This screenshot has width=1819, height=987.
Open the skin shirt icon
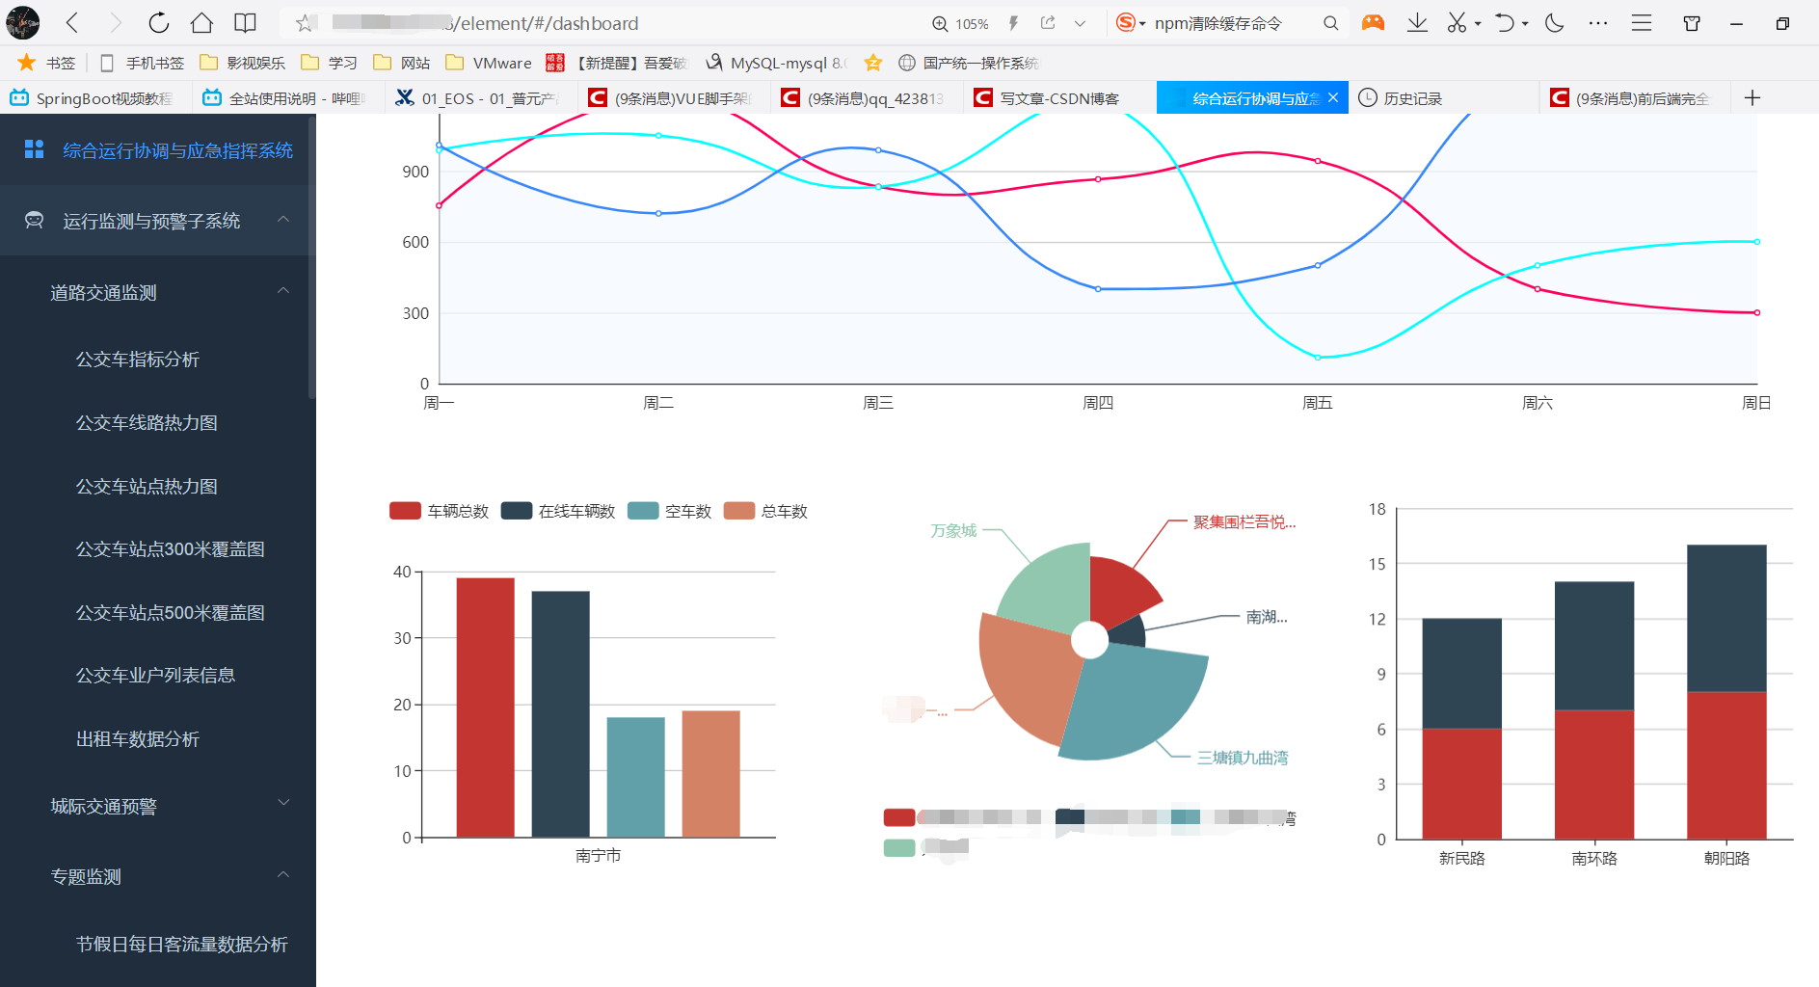[x=1692, y=23]
